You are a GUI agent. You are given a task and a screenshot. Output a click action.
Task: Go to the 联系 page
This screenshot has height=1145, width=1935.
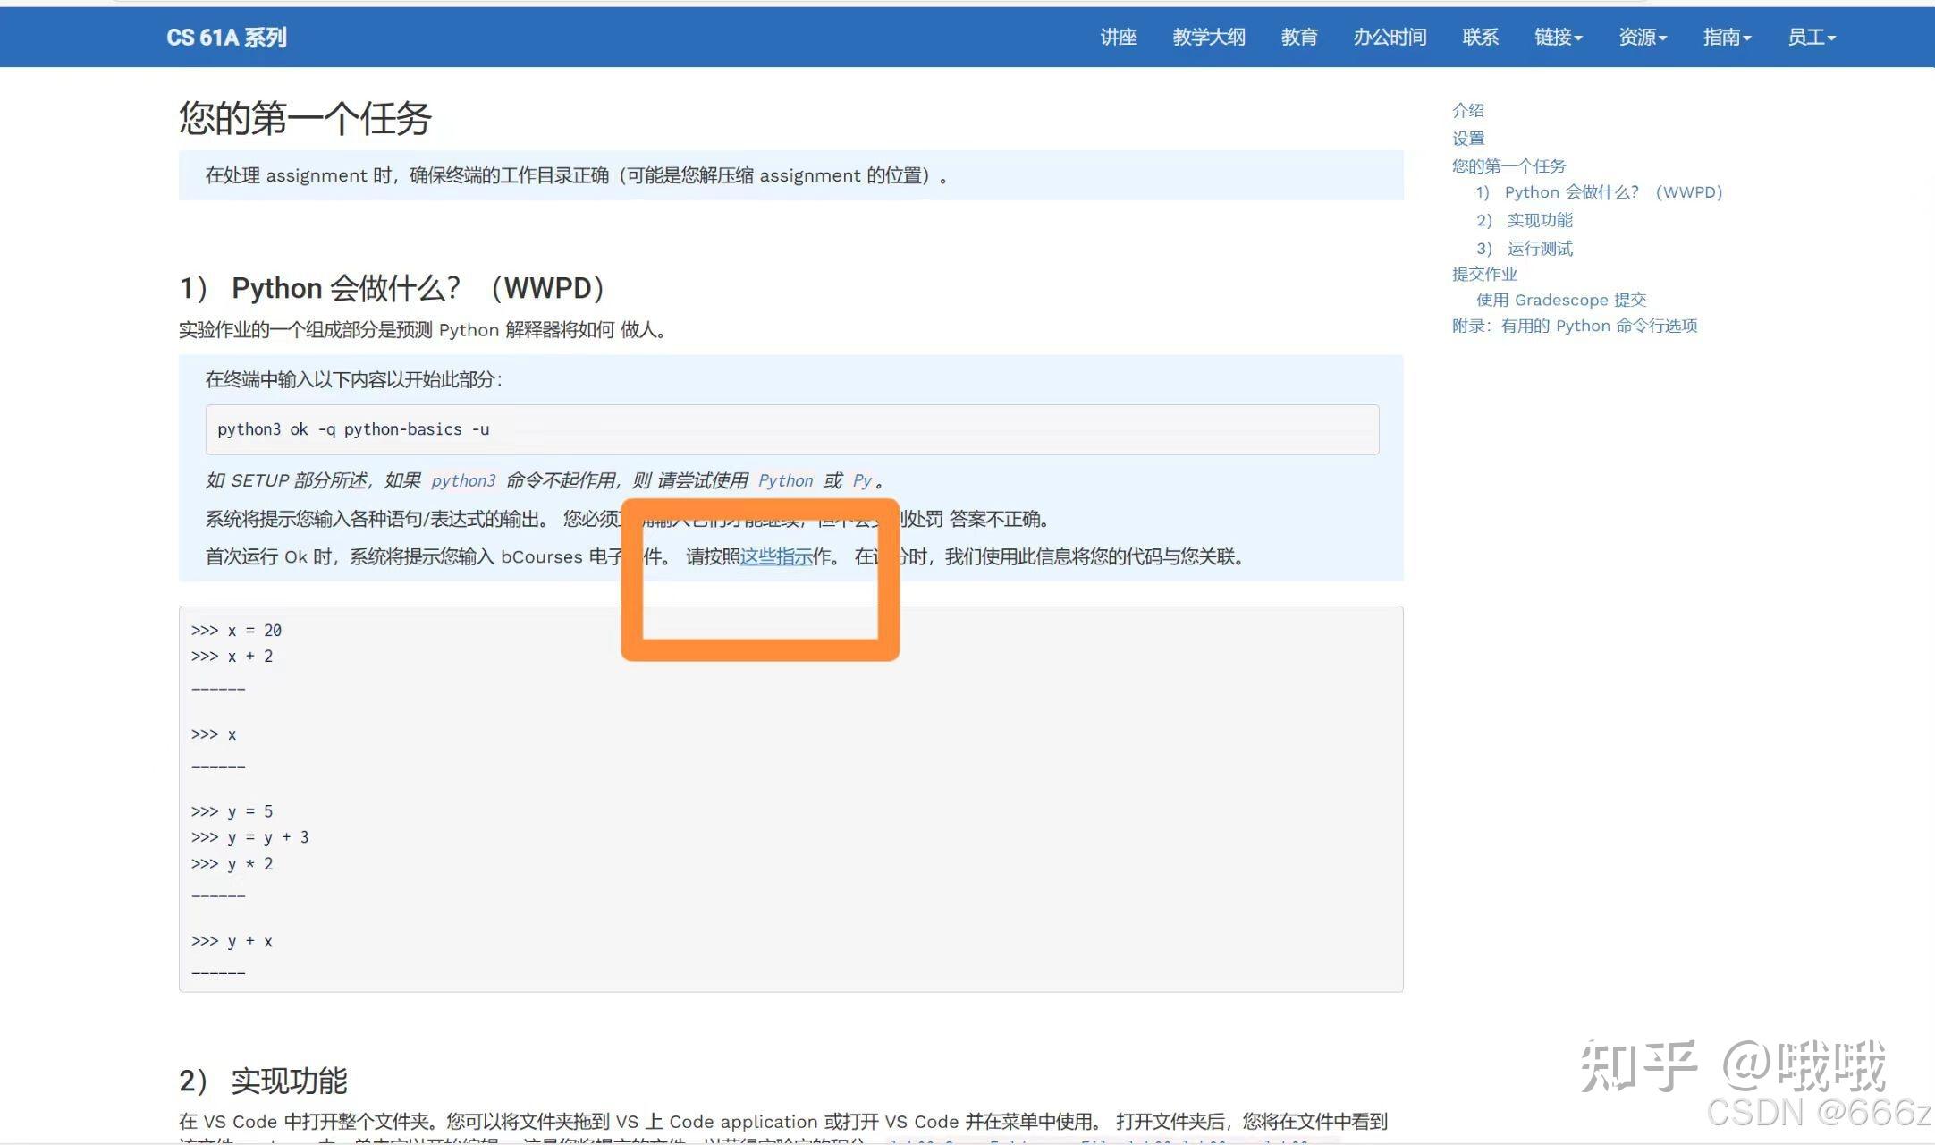point(1480,37)
